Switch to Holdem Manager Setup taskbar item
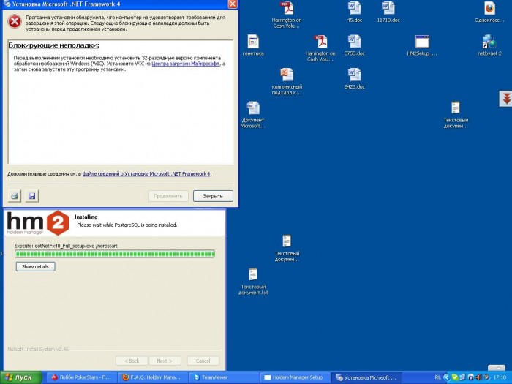 click(x=295, y=377)
